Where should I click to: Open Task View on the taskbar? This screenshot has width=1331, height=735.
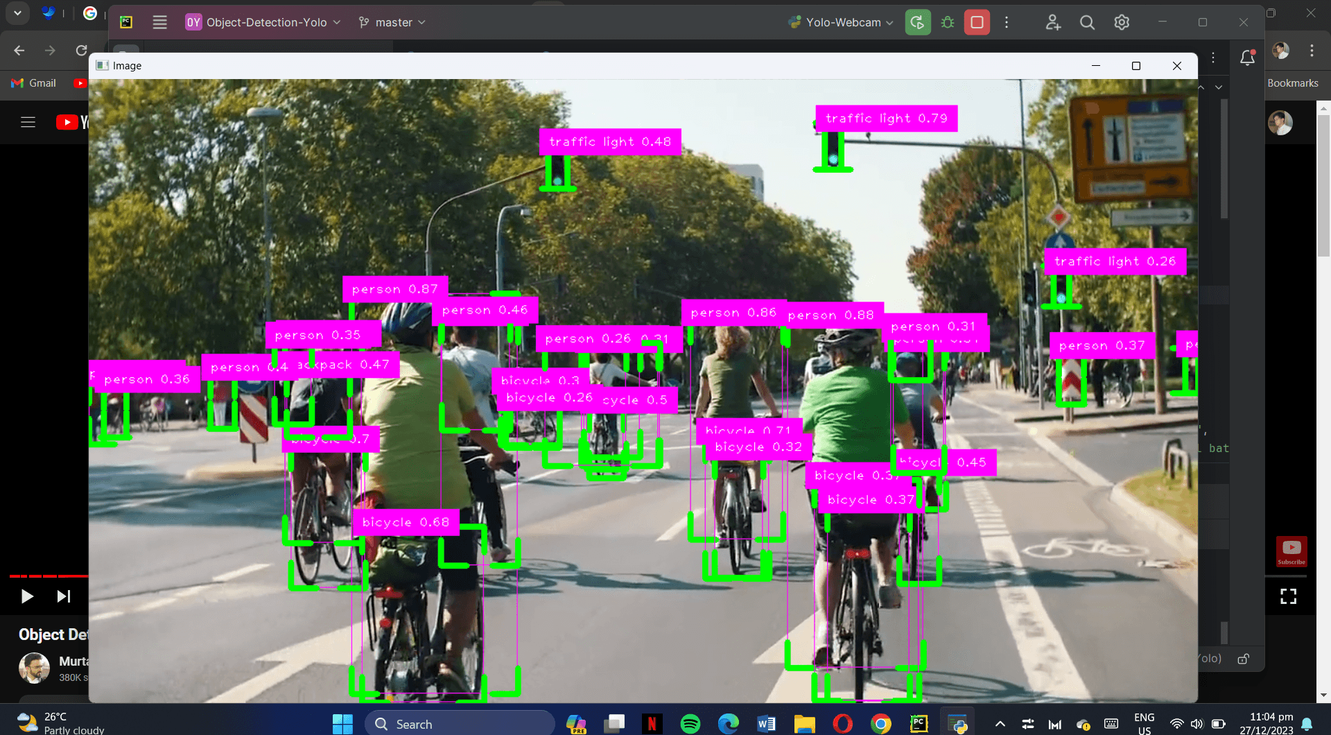coord(614,724)
